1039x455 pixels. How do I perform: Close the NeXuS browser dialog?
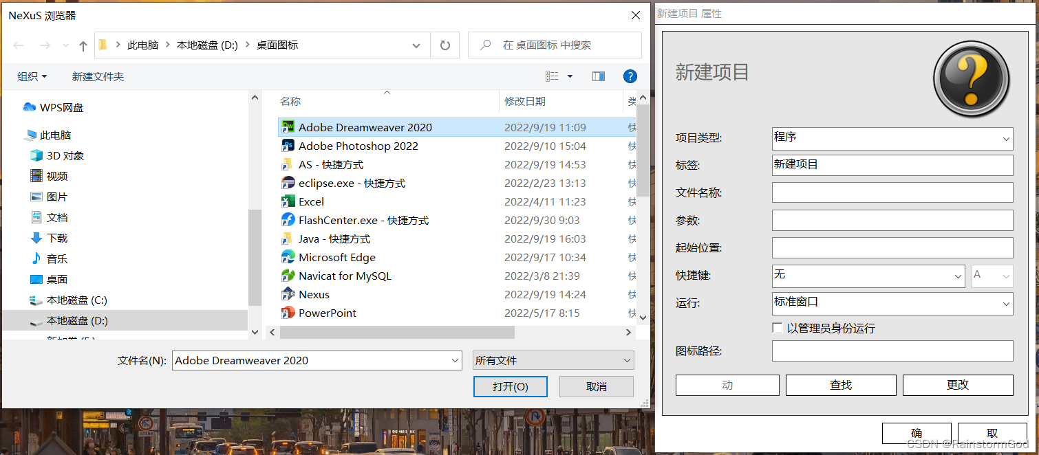(635, 15)
